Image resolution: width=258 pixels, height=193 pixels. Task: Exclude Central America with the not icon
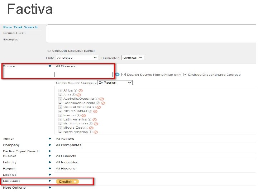[99, 107]
